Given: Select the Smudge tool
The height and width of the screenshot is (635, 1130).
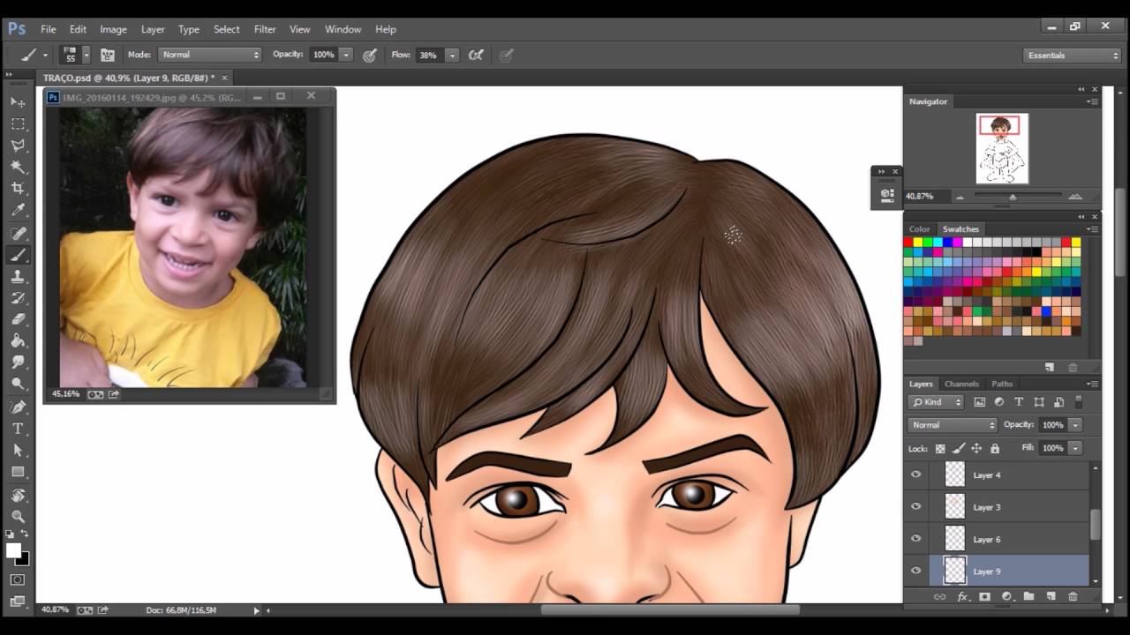Looking at the screenshot, I should (x=18, y=362).
